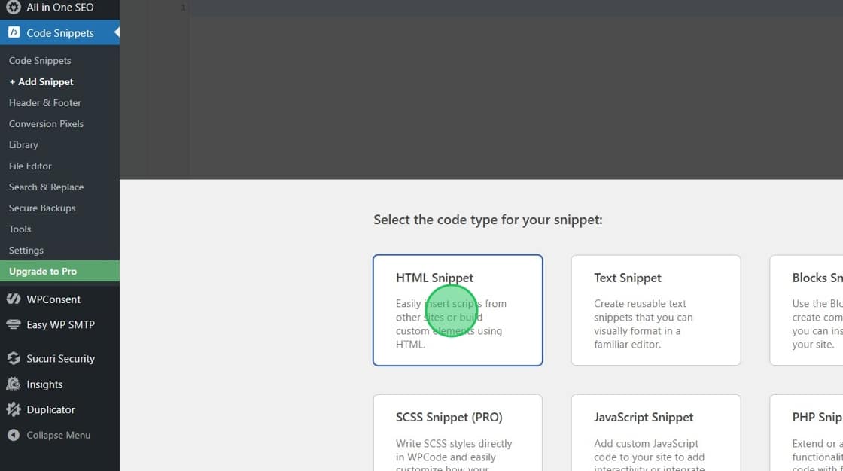Choose the Text Snippet card
843x471 pixels.
pyautogui.click(x=656, y=310)
